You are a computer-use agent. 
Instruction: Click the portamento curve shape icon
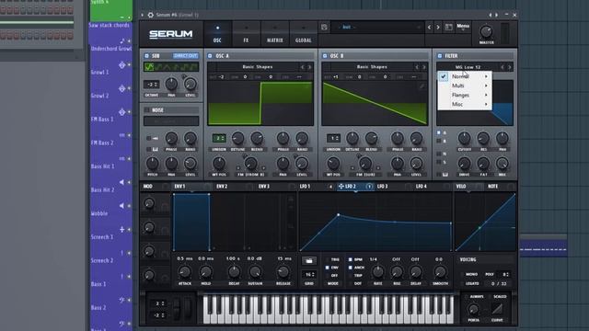(x=497, y=309)
